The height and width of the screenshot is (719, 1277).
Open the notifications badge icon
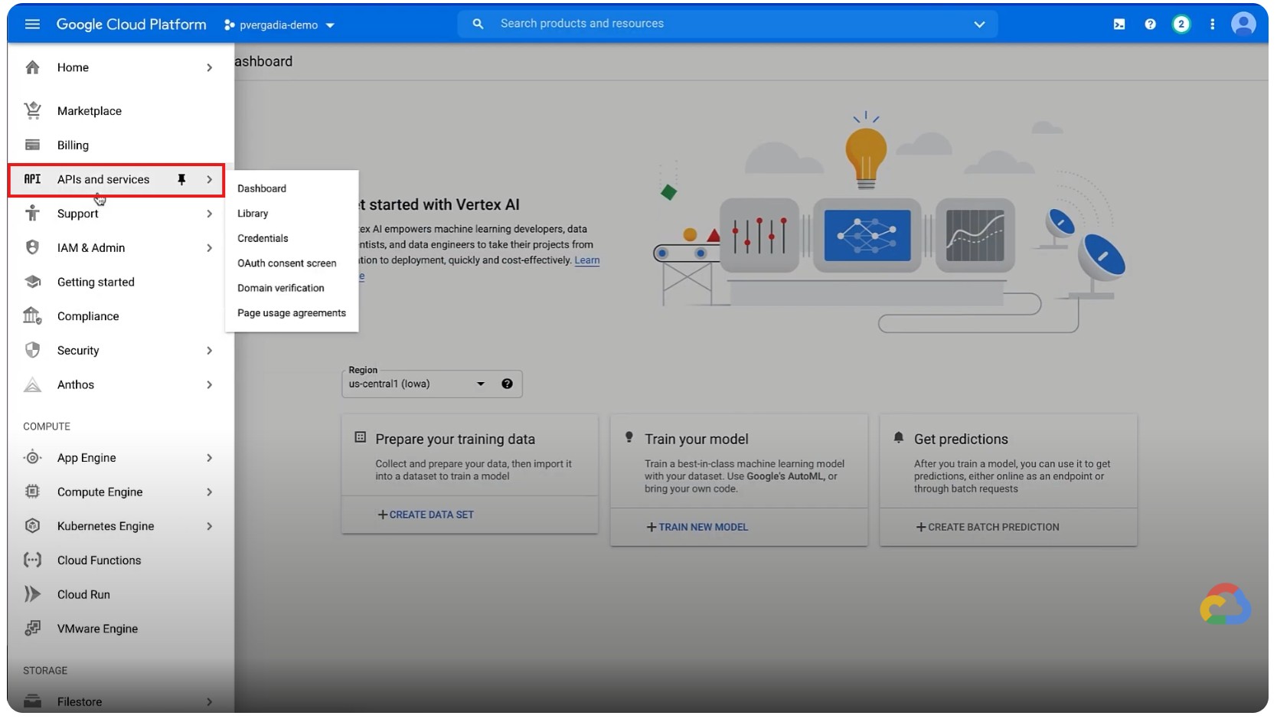[1181, 25]
